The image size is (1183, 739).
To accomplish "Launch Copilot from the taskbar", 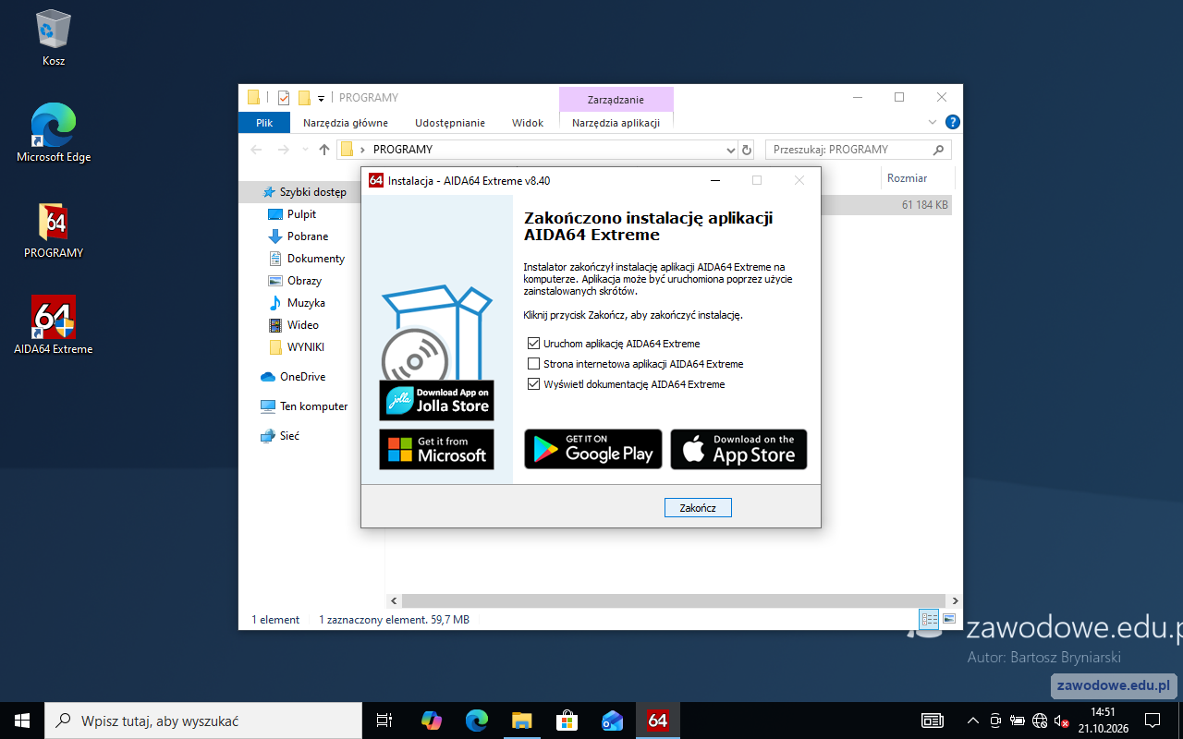I will tap(431, 721).
